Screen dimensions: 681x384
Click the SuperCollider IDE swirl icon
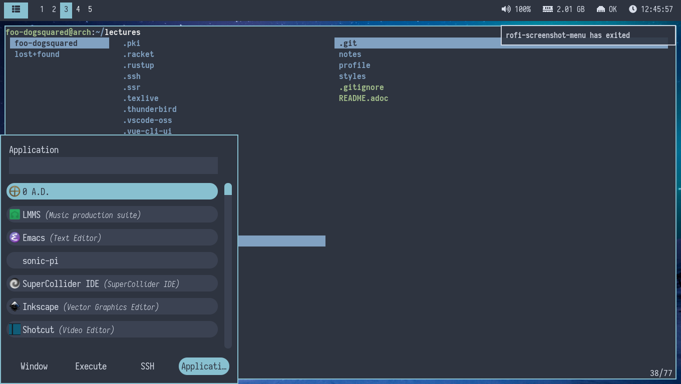click(15, 283)
